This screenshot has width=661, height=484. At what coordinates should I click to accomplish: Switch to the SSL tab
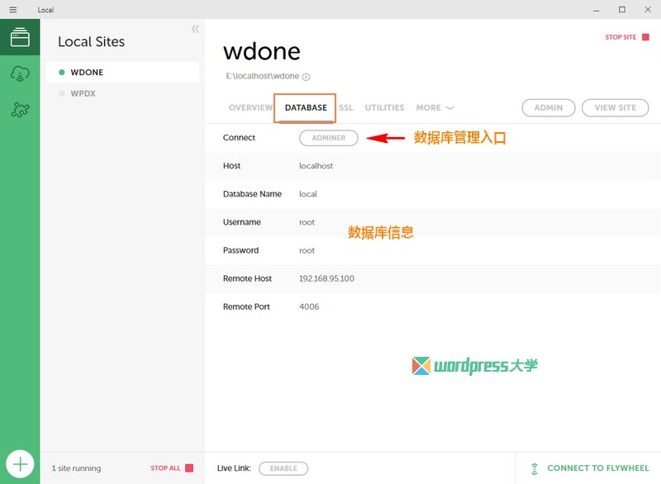coord(345,107)
